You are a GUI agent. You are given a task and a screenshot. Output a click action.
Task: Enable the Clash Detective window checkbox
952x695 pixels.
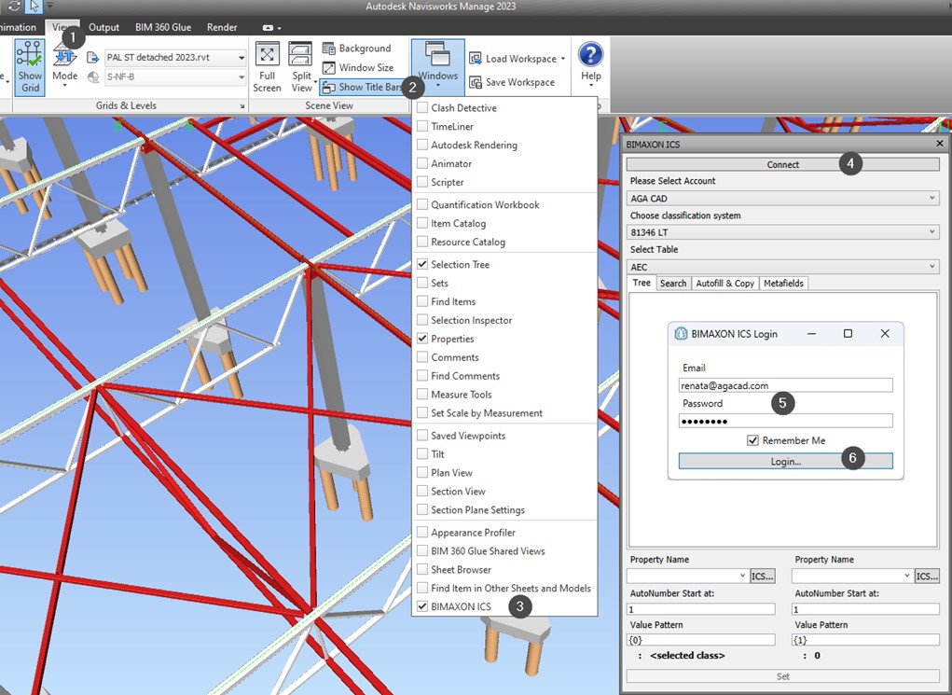point(422,107)
